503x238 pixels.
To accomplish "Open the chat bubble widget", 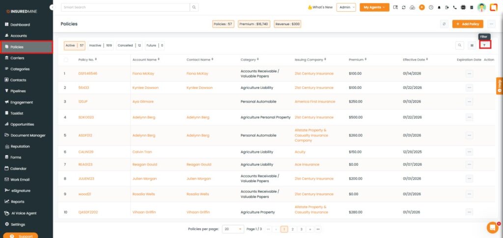I will (x=492, y=227).
